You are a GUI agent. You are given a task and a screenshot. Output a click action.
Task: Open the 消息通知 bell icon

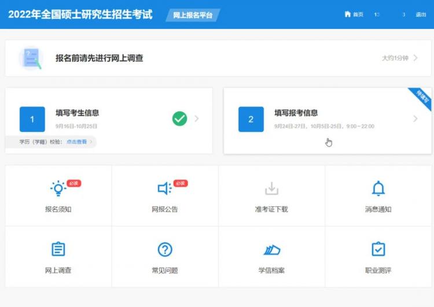pos(378,188)
